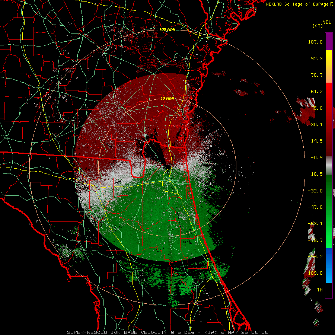Image resolution: width=335 pixels, height=335 pixels.
Task: Click the NEXLAB-College of DuPage watermark text
Action: point(300,4)
